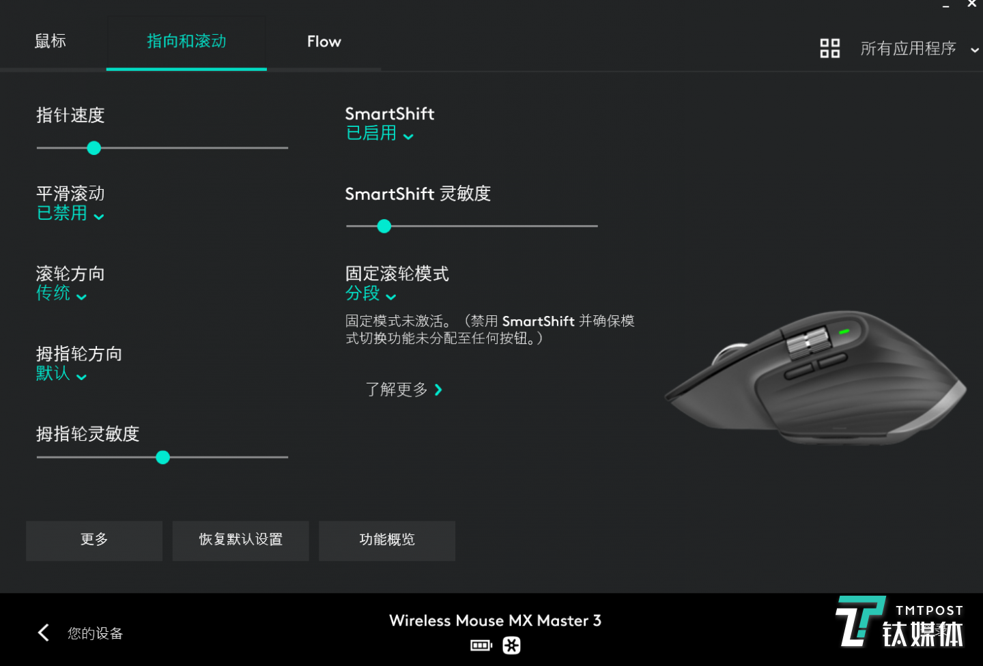Click the back chevron beside 您的设备
The width and height of the screenshot is (983, 666).
pyautogui.click(x=43, y=633)
